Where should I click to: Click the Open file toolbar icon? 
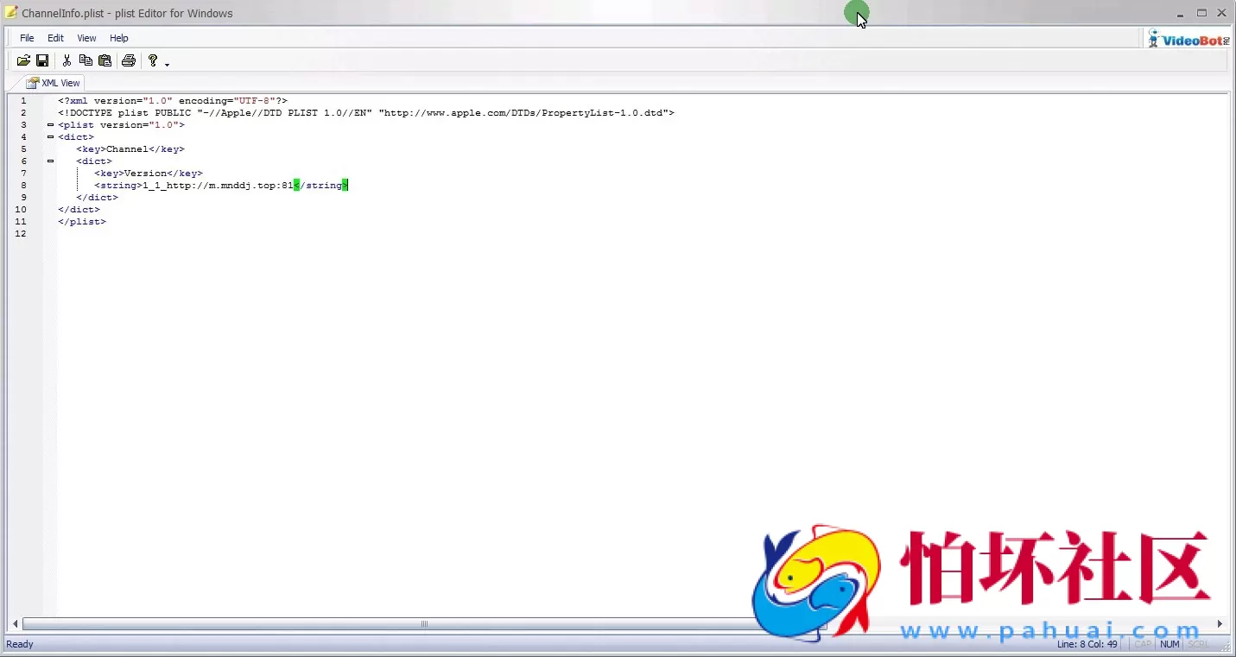click(23, 60)
